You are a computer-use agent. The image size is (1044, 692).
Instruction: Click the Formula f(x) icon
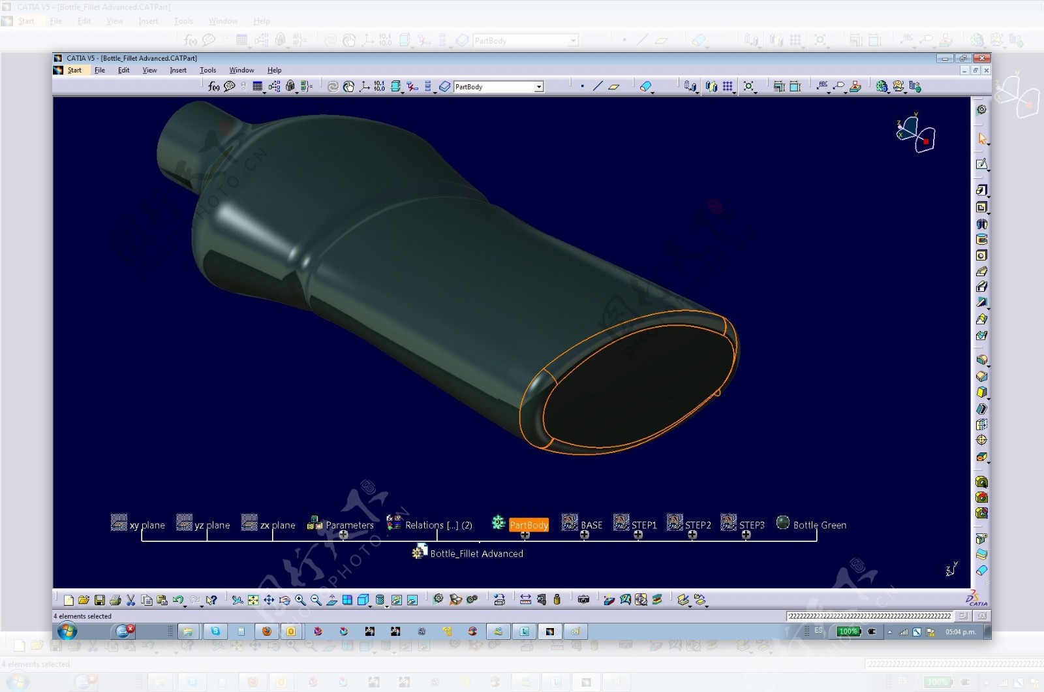point(213,86)
